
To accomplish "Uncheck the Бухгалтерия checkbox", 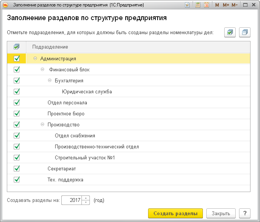I will coord(17,80).
